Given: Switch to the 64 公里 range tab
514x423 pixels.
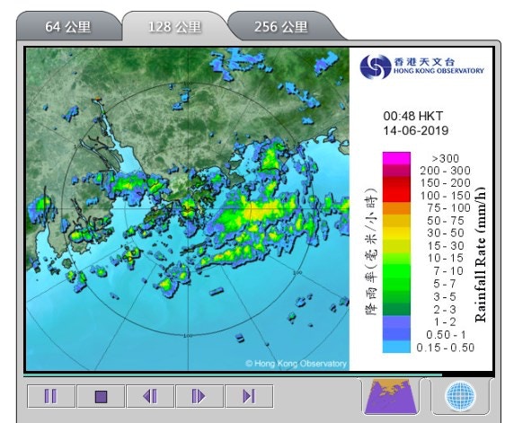Looking at the screenshot, I should pyautogui.click(x=68, y=27).
